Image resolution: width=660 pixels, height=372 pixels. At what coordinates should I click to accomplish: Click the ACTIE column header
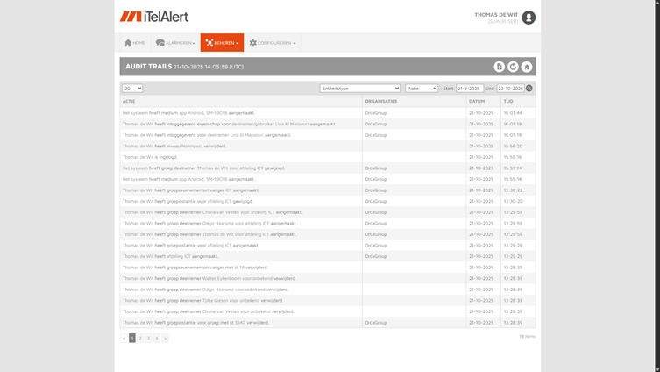pyautogui.click(x=129, y=101)
